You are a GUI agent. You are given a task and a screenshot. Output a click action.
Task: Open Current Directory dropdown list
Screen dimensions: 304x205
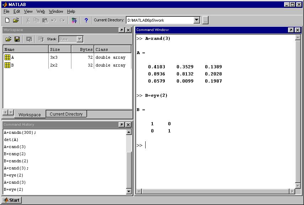point(197,20)
